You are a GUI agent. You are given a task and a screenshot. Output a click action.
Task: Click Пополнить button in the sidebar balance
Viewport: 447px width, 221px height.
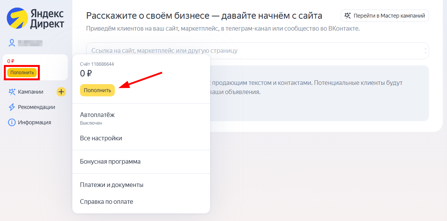coord(22,73)
